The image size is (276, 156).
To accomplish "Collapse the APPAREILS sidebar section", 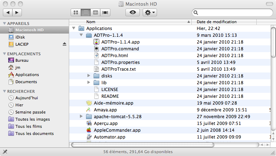I will tap(4, 23).
